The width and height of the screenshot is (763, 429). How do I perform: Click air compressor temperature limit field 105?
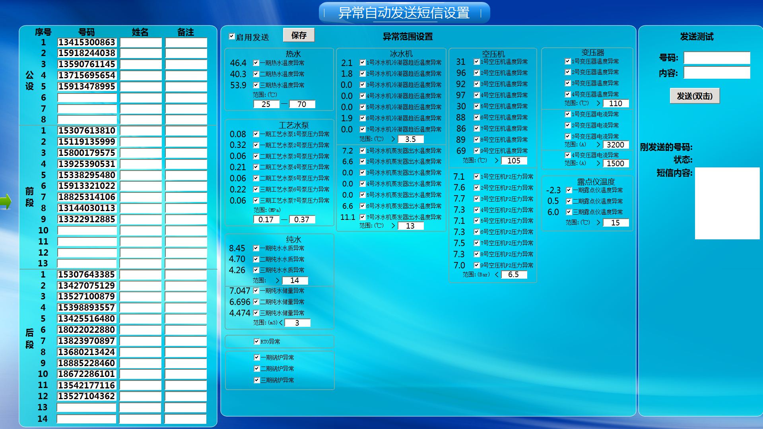[x=514, y=161]
